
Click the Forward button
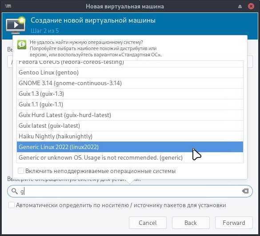pos(234,223)
